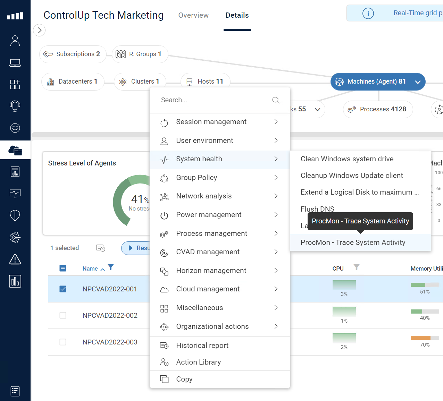Check the NPCVAD2022-002 row checkbox
The image size is (443, 401).
pyautogui.click(x=63, y=315)
